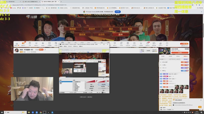Mute the OBS desktop speaker icon

click(x=108, y=81)
